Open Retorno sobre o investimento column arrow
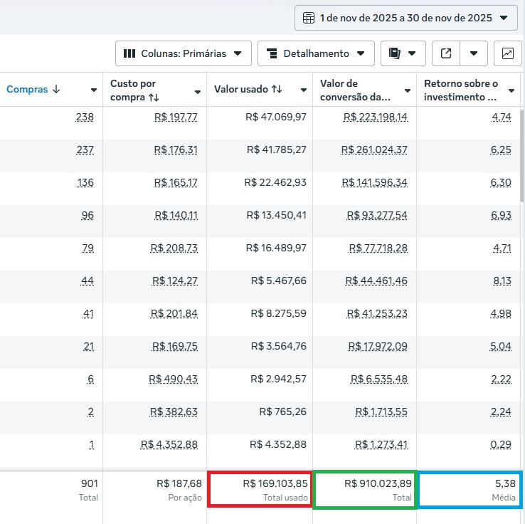Image resolution: width=525 pixels, height=524 pixels. tap(511, 91)
